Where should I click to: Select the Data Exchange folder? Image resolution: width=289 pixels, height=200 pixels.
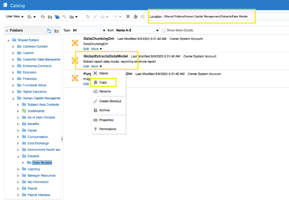(38, 143)
